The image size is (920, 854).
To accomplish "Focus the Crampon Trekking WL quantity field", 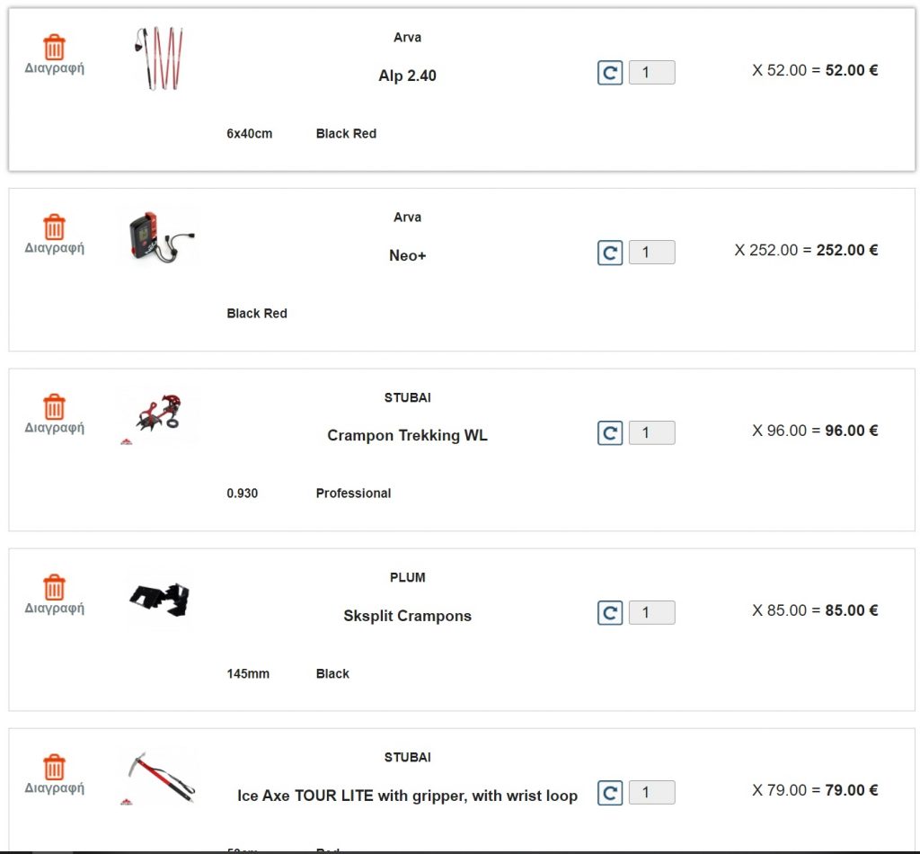I will pyautogui.click(x=652, y=432).
